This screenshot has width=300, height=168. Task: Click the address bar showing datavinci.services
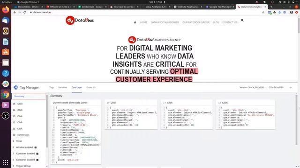pos(145,12)
